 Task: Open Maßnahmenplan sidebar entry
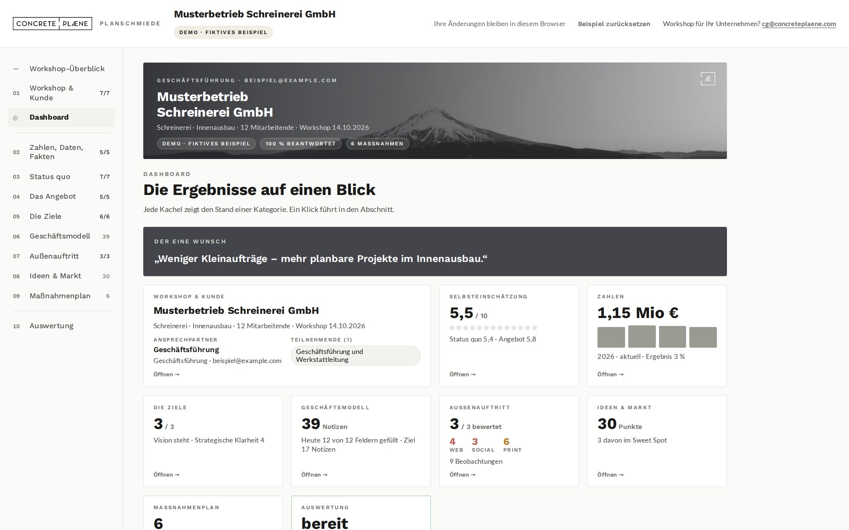point(61,296)
